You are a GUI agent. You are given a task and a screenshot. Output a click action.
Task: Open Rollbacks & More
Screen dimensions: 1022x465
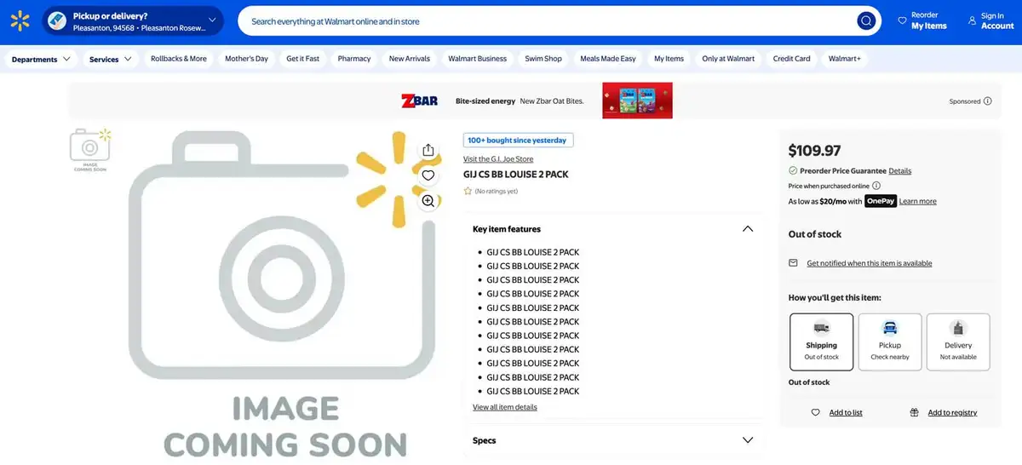point(179,59)
